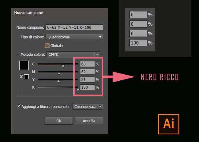This screenshot has height=142, width=199.
Task: Open the Crea nuova... library dropdown
Action: [88, 106]
